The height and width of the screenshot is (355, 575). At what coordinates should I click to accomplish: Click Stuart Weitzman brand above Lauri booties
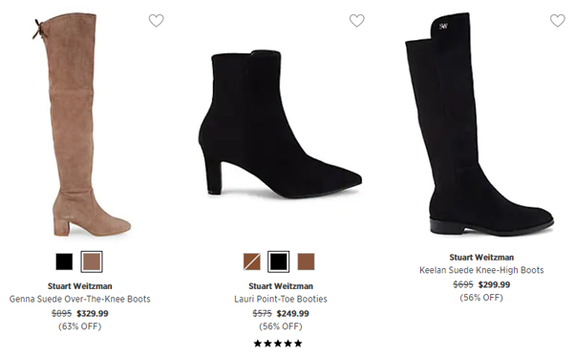(281, 286)
